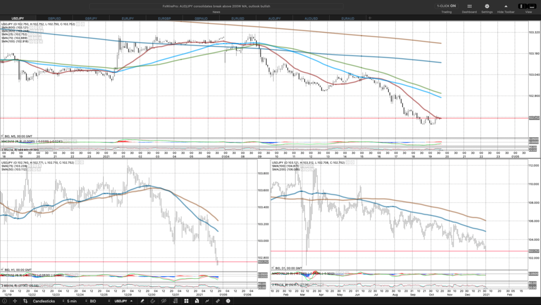This screenshot has width=541, height=305.
Task: Toggle hide drawings eye icon
Action: tap(164, 300)
